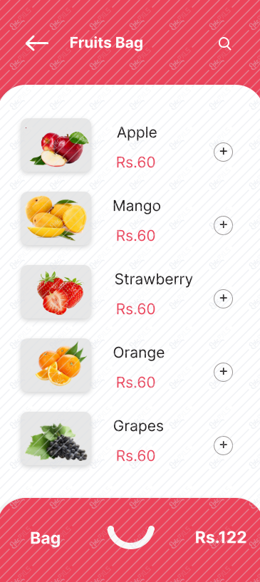Open search with the magnifier icon
The image size is (260, 582).
point(224,43)
